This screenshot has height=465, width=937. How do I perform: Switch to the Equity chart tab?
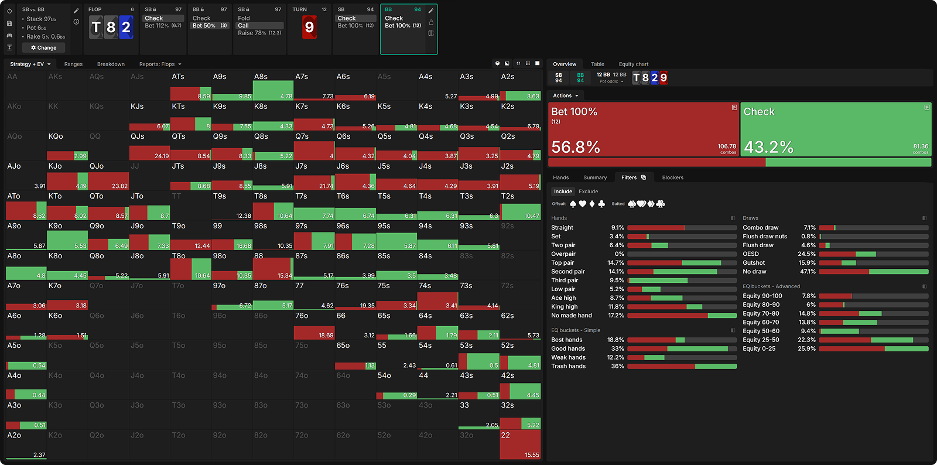633,64
